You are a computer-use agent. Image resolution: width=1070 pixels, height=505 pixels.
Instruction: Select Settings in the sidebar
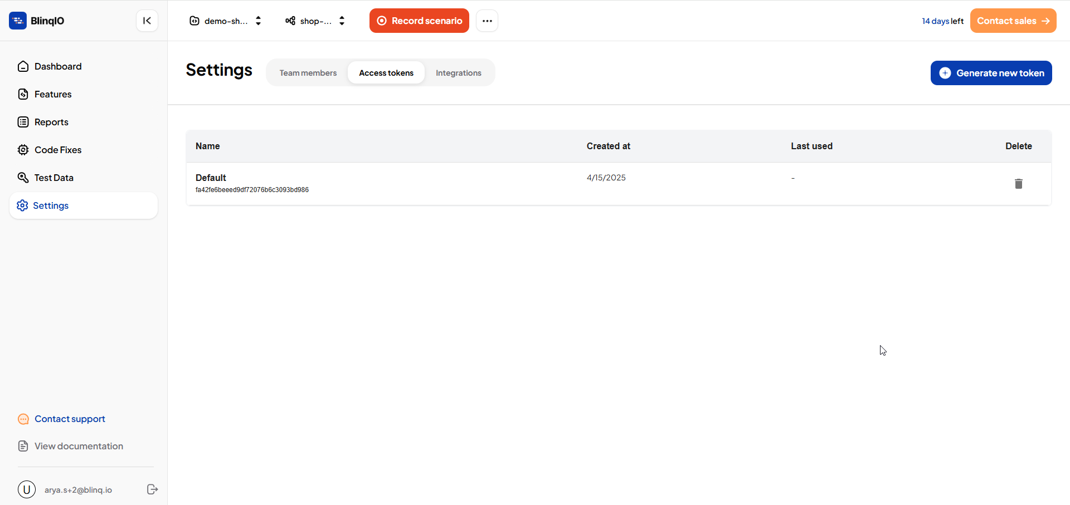point(51,205)
